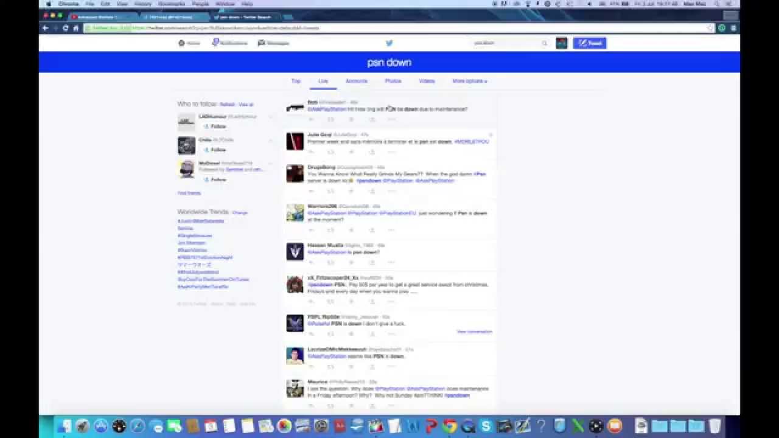
Task: Go to Twitter Home in the nav bar
Action: [189, 43]
